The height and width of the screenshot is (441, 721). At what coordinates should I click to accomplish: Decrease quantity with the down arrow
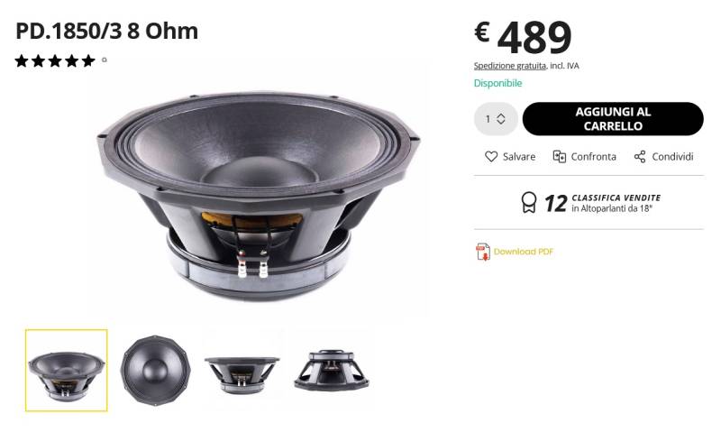(501, 123)
